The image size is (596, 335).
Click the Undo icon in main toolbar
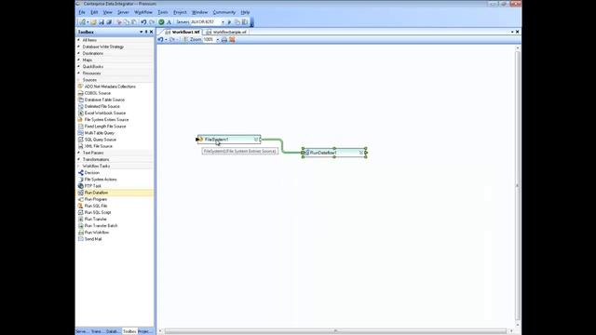coord(143,22)
